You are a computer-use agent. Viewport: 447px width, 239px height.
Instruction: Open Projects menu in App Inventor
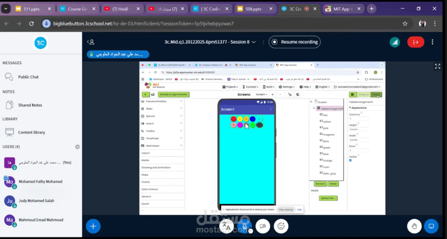(230, 87)
